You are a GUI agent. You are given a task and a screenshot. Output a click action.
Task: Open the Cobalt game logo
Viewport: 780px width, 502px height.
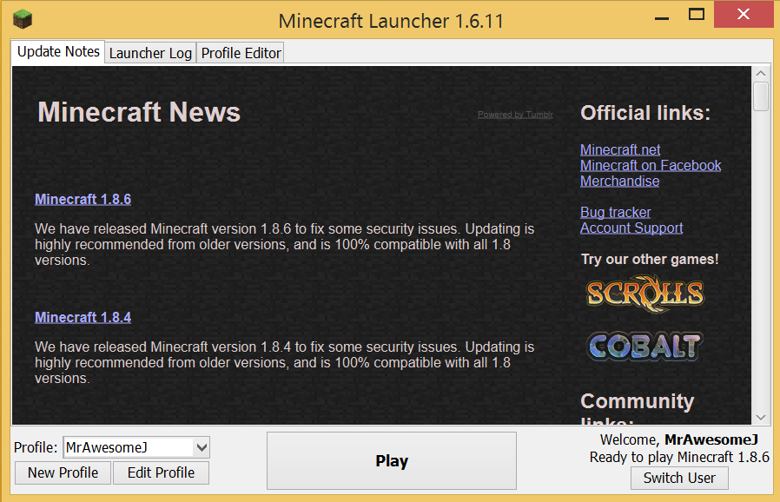pyautogui.click(x=645, y=347)
